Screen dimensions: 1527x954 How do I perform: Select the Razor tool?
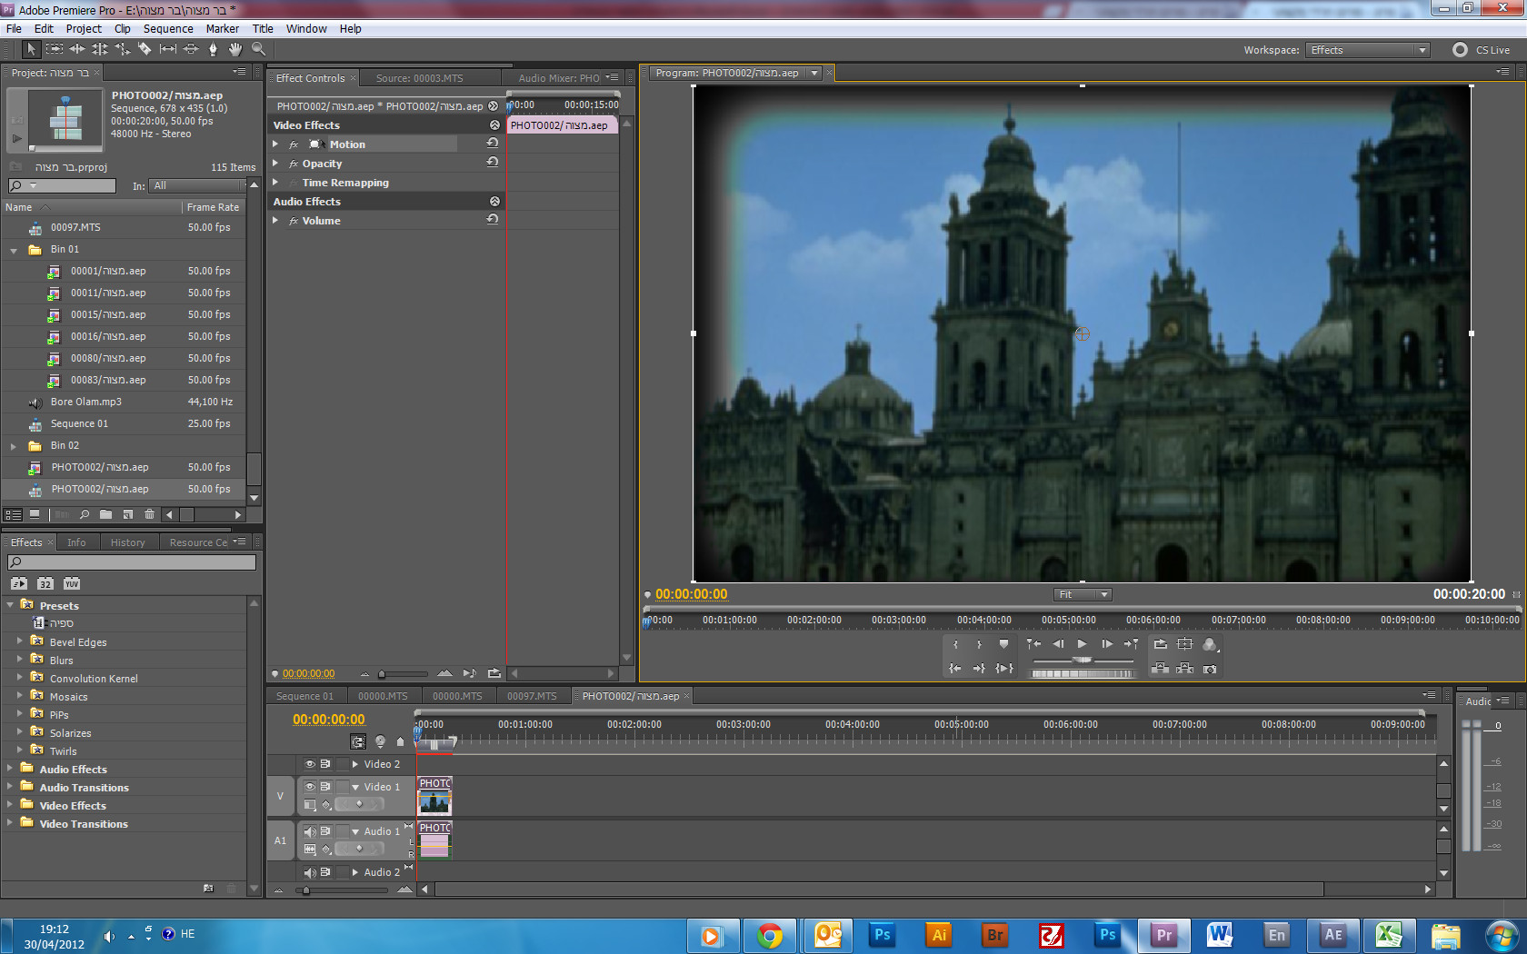tap(145, 49)
